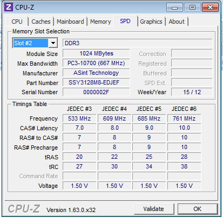The width and height of the screenshot is (223, 218).
Task: Click CAS# Latency value 8.0
Action: 114,128
